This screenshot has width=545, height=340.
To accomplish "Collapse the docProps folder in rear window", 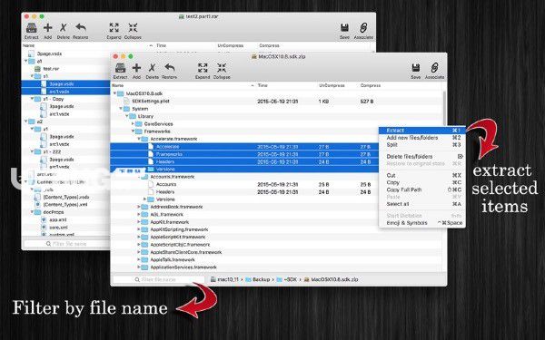I will 32,212.
